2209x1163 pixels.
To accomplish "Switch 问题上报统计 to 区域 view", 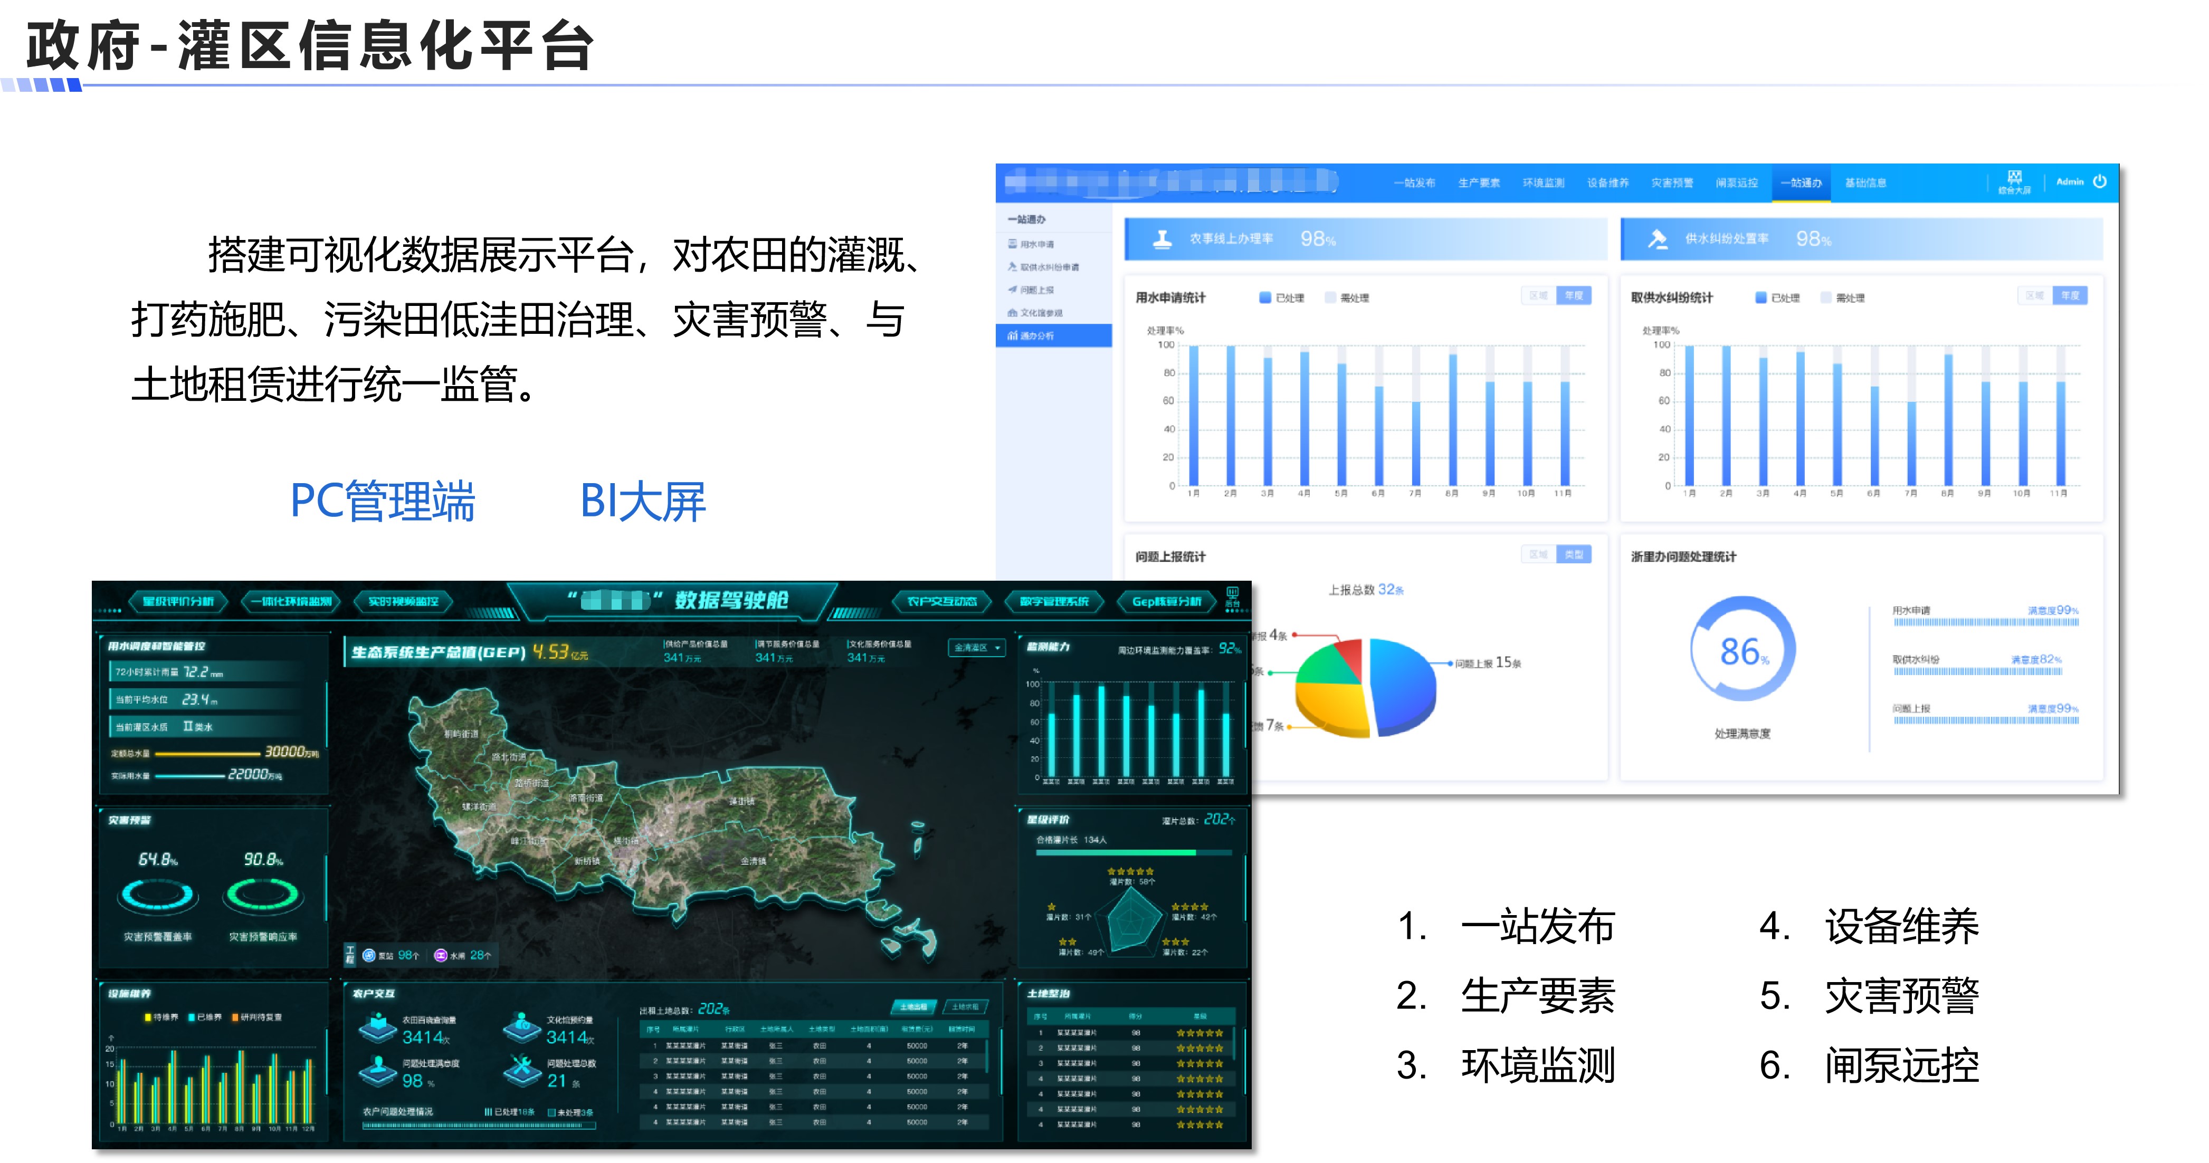I will click(x=1538, y=554).
